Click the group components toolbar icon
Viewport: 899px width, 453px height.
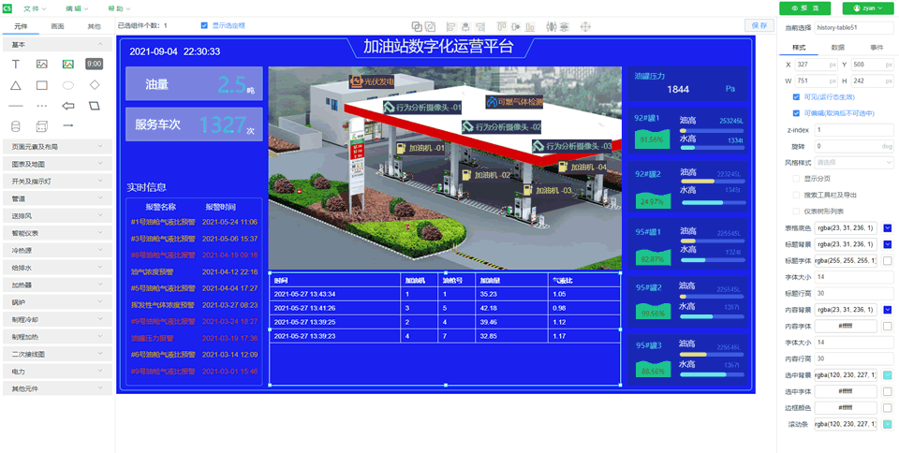[x=417, y=26]
